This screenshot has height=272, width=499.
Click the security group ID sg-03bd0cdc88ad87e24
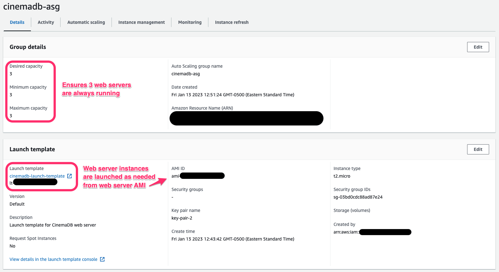[x=358, y=197]
